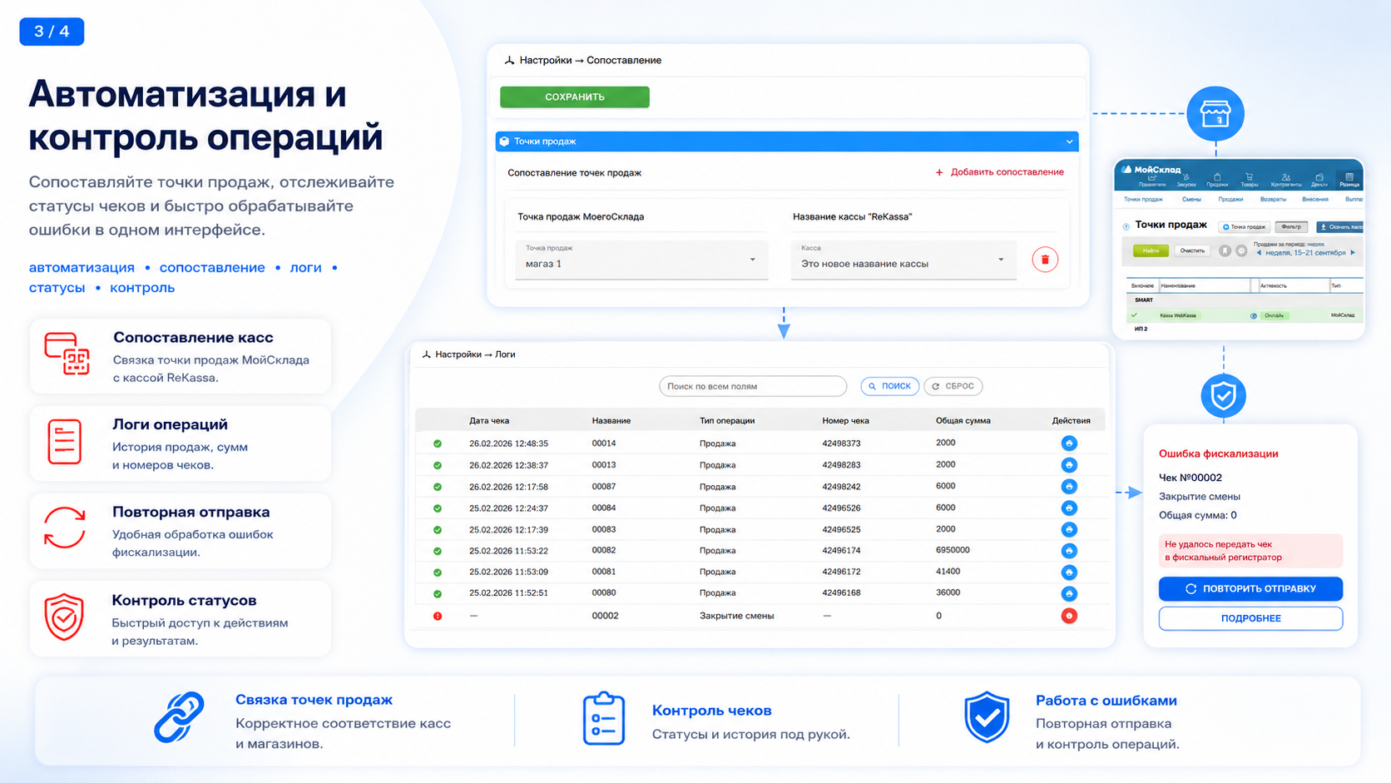Screen dimensions: 1391x783
Task: Open the Точка продаж dropdown showing магаз 1
Action: pyautogui.click(x=641, y=260)
